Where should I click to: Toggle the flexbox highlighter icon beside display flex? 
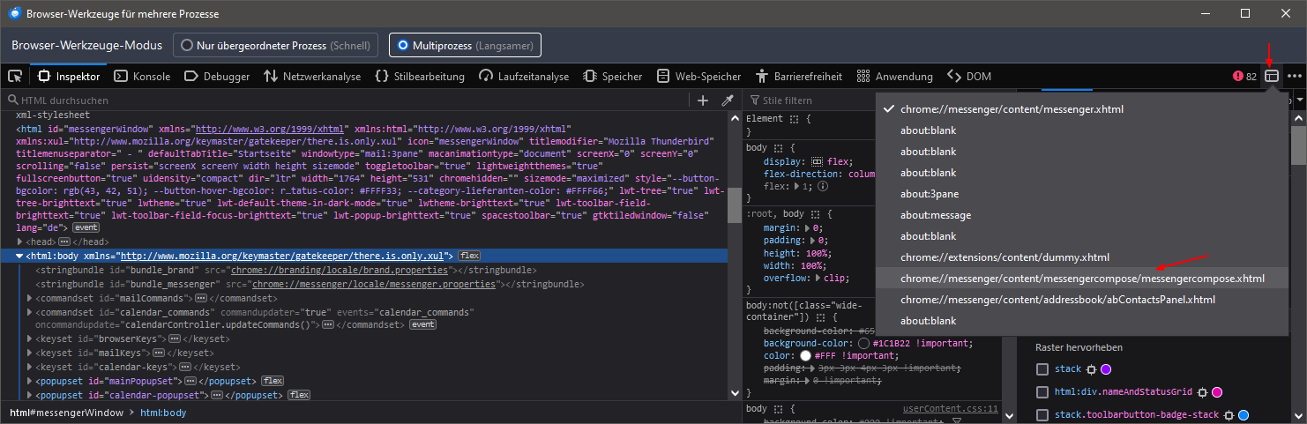point(817,162)
